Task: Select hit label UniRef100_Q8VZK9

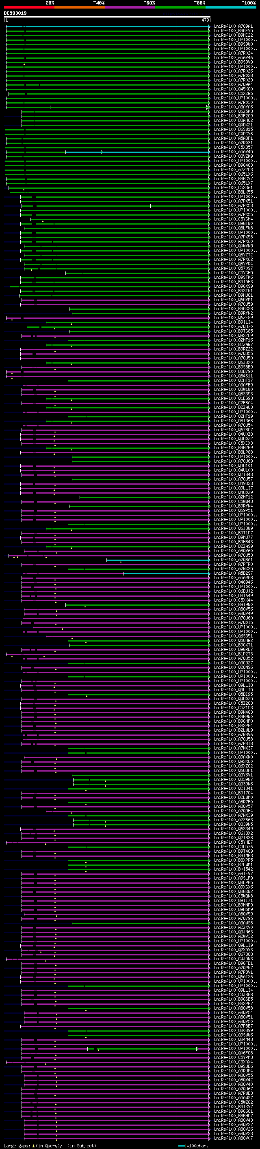Action: click(x=233, y=157)
